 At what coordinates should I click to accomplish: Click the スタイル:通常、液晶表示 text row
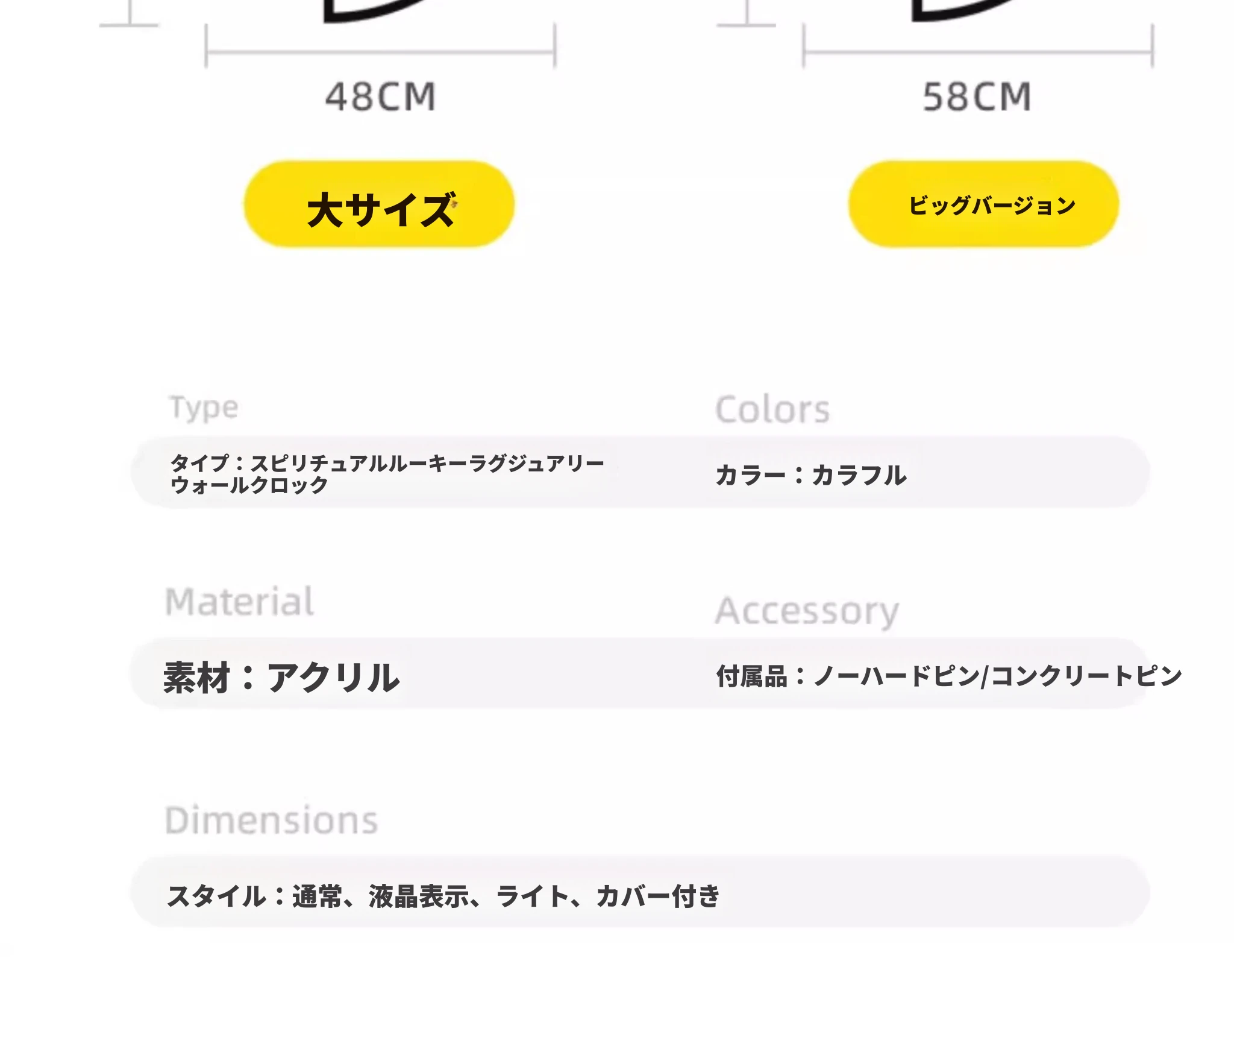point(443,896)
